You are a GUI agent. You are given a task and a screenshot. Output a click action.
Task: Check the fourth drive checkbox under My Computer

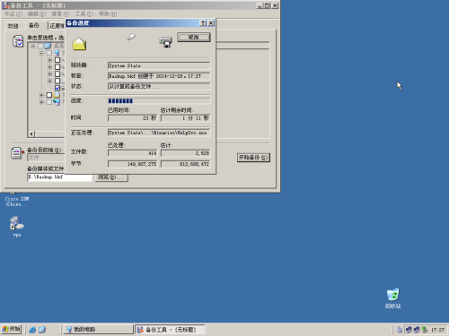57,81
